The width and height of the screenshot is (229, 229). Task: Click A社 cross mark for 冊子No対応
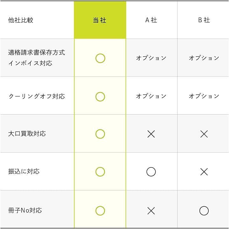(x=151, y=211)
